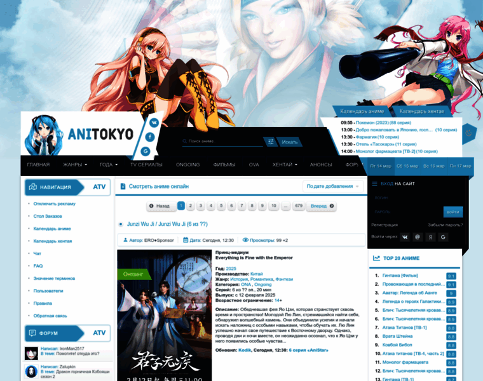Screen dimensions: 483x381
Task: Go to page 10 of listing
Action: coord(274,206)
